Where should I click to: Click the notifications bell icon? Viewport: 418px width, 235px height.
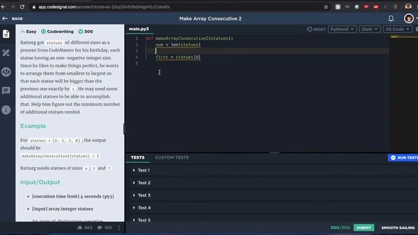(391, 18)
